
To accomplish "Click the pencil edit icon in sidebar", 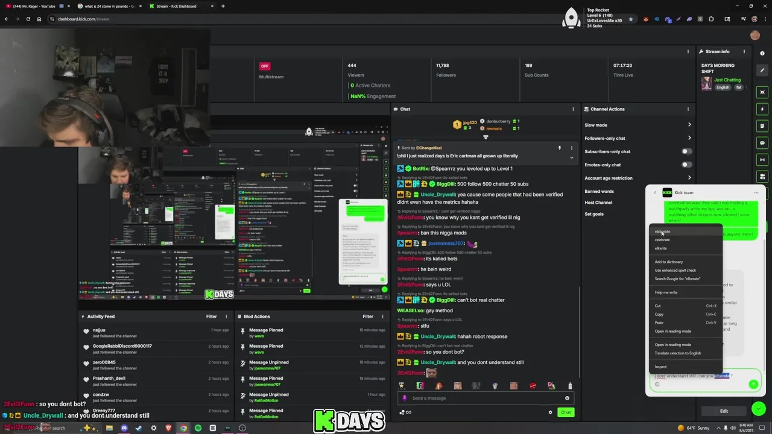I will coord(762,71).
